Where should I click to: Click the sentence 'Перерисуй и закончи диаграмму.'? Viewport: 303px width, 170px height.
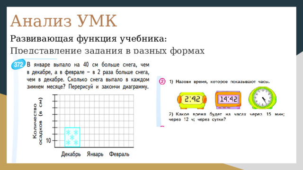click(x=108, y=87)
